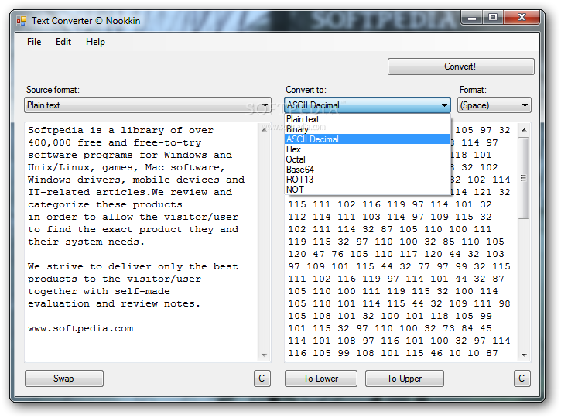Choose NOT from the conversion list
This screenshot has width=561, height=418.
[368, 190]
